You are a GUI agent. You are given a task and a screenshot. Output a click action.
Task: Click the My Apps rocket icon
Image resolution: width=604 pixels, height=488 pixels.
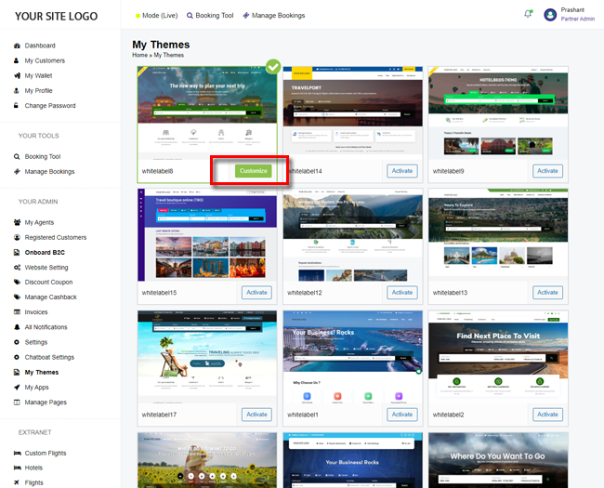click(x=17, y=387)
